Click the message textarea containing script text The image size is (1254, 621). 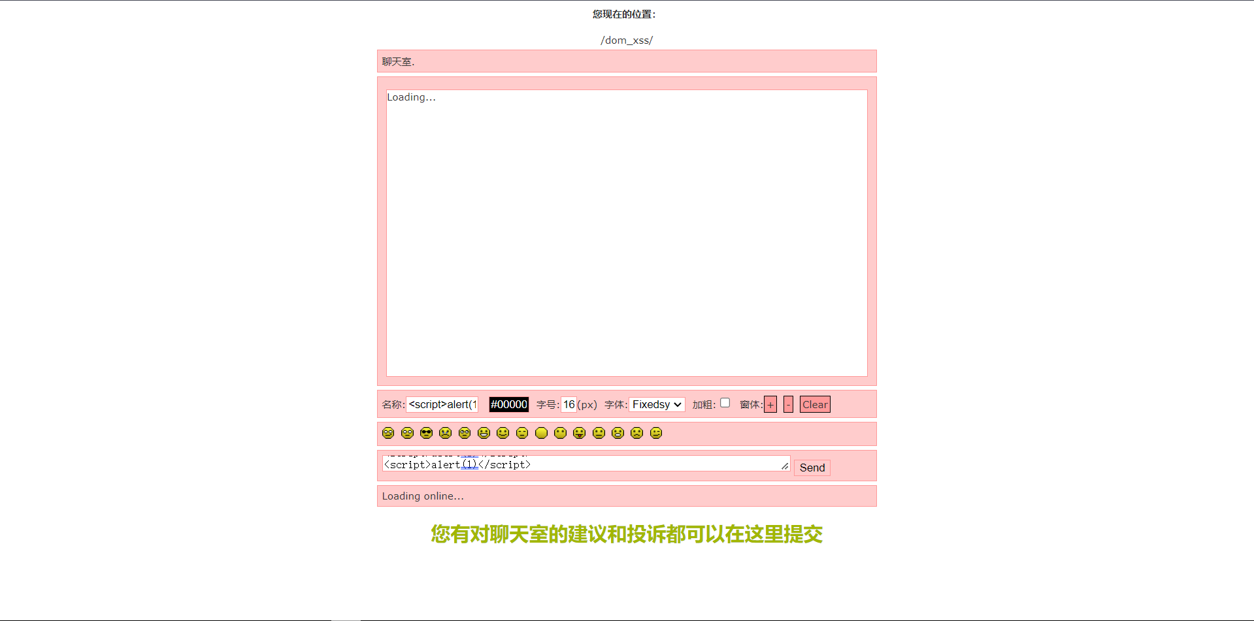(x=586, y=463)
